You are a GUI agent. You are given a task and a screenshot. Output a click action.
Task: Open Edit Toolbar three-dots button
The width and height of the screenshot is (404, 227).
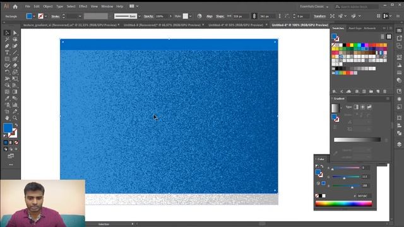(11, 165)
